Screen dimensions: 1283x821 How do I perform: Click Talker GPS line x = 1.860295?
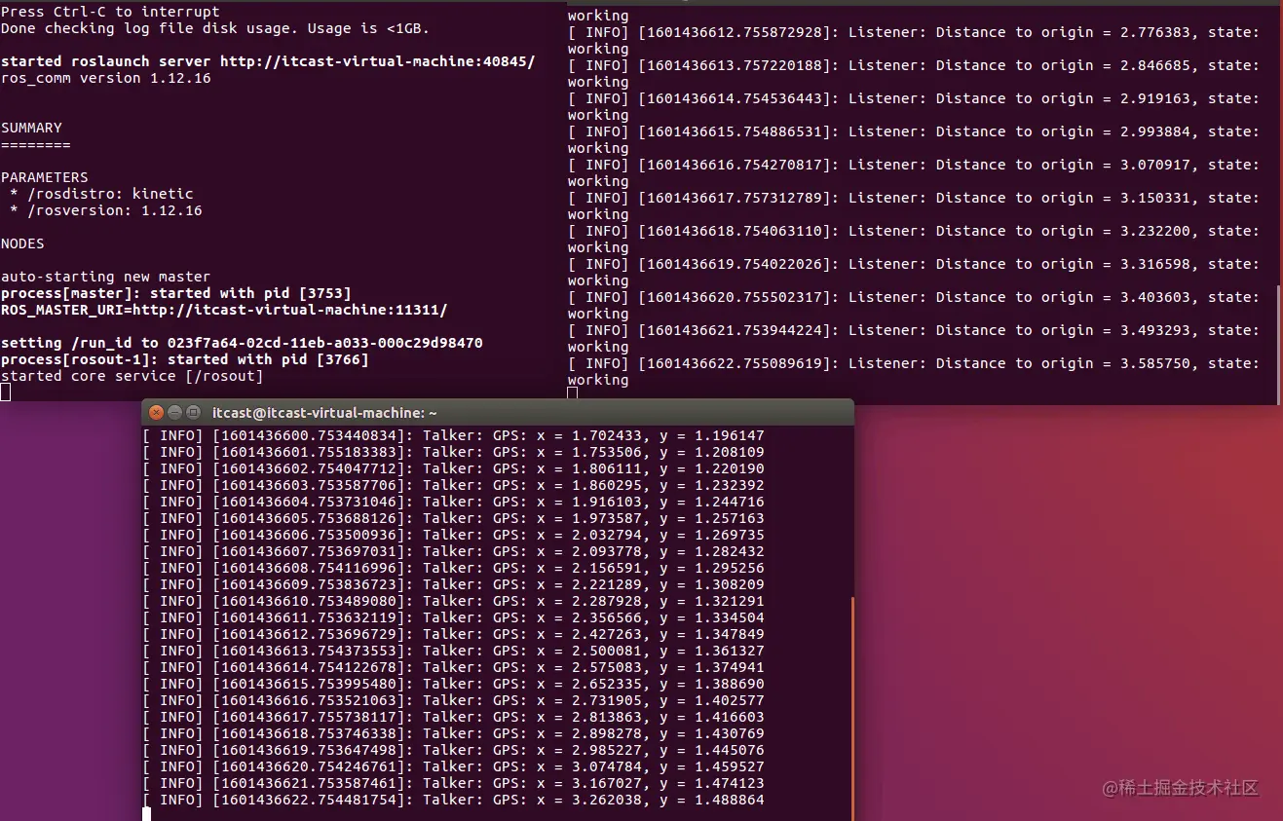coord(453,485)
